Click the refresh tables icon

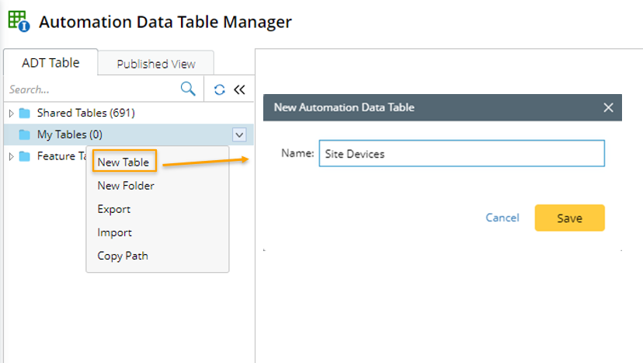(x=220, y=89)
